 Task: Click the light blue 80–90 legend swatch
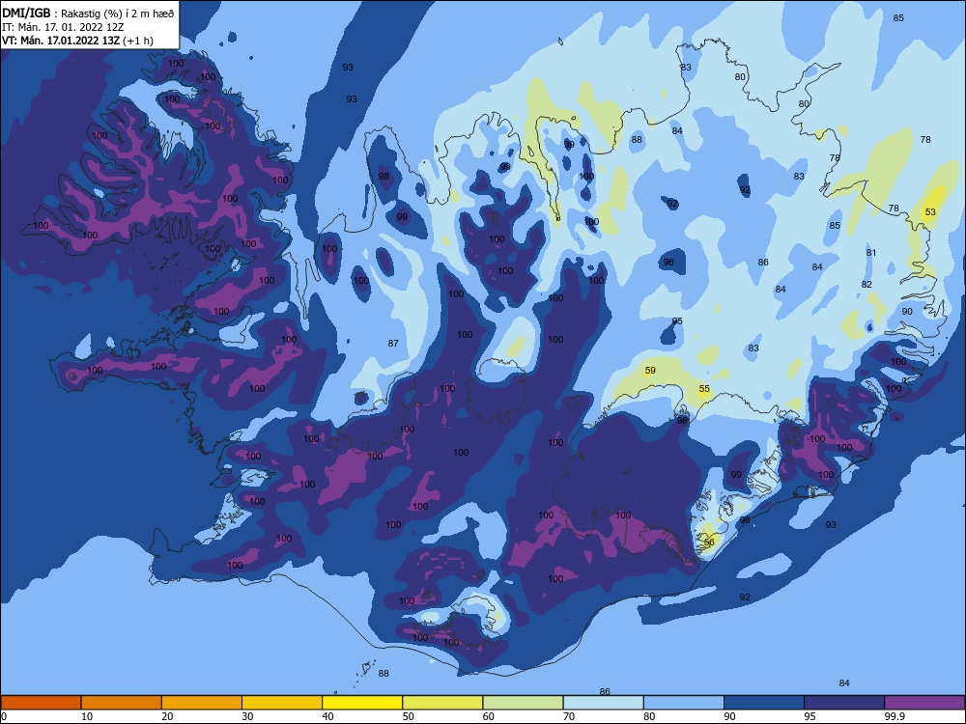tap(684, 703)
